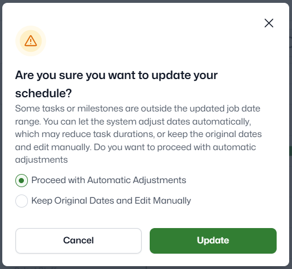Viewport: 292px width, 269px height.
Task: Click the word 'schedule?' in the heading
Action: (43, 93)
